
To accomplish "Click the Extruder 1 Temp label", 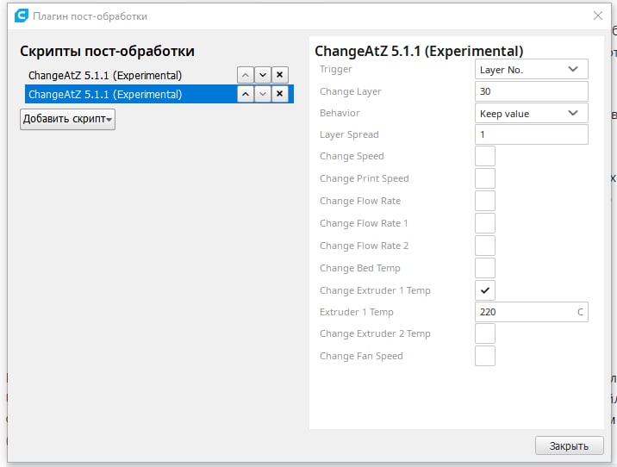I will 357,312.
